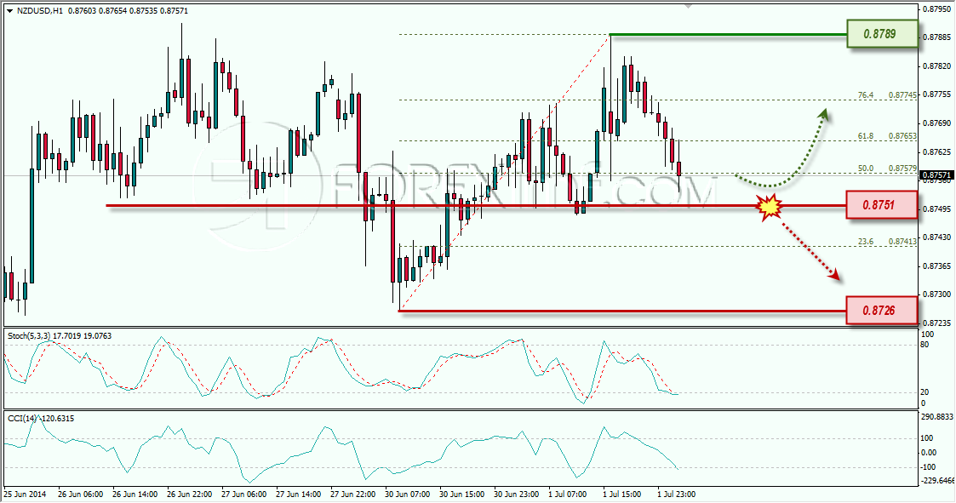The height and width of the screenshot is (503, 956).
Task: Click the 27 Jun 14:00 time axis label
Action: click(x=298, y=494)
